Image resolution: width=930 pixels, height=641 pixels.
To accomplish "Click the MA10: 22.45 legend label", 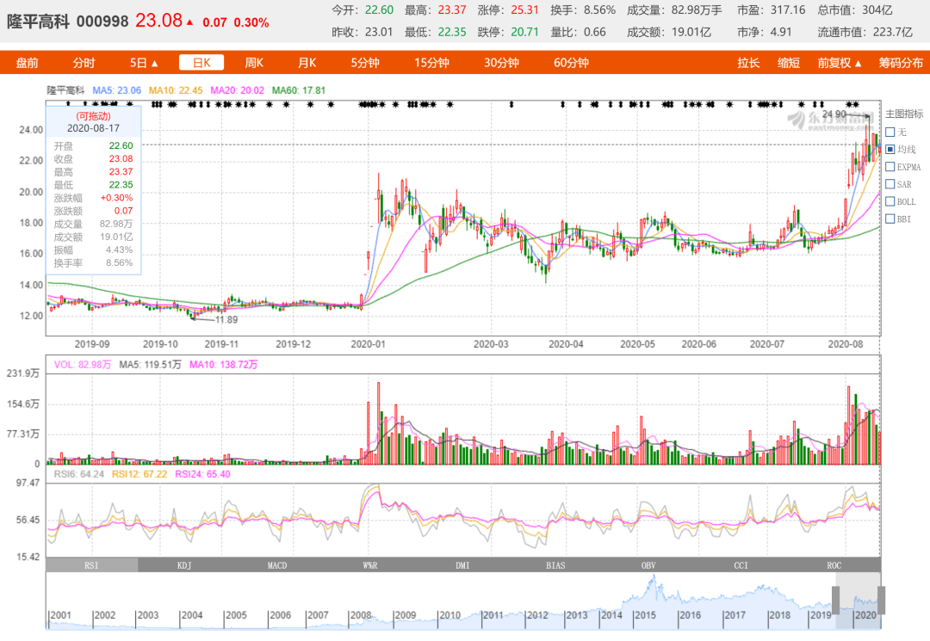I will pyautogui.click(x=176, y=90).
